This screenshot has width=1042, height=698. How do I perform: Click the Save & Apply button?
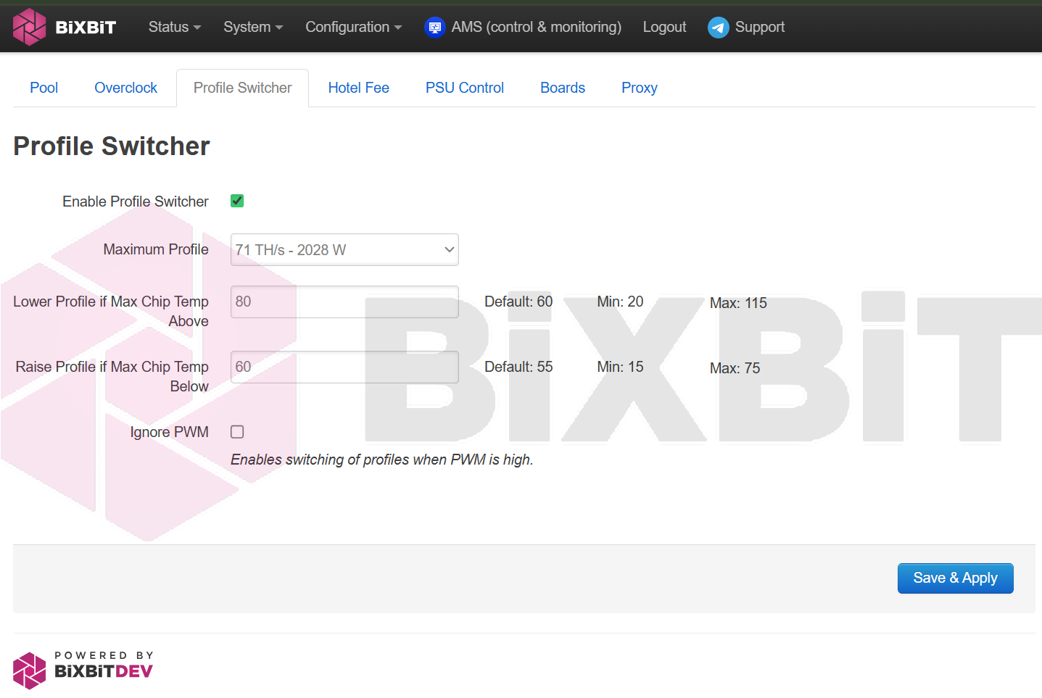[x=956, y=578]
